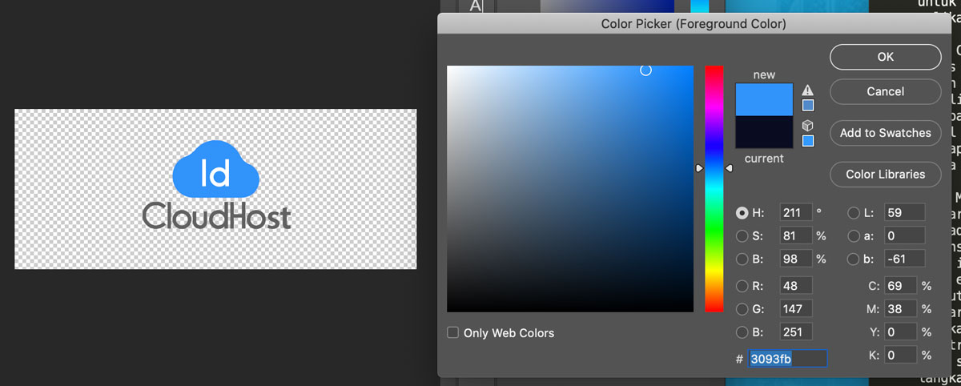
Task: Open the Color Libraries
Action: click(x=885, y=174)
